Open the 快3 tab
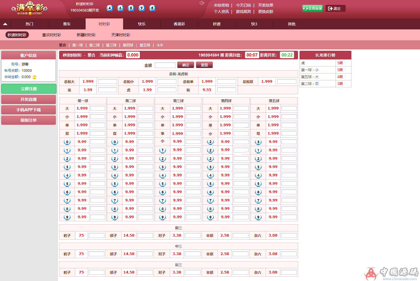 pyautogui.click(x=254, y=24)
